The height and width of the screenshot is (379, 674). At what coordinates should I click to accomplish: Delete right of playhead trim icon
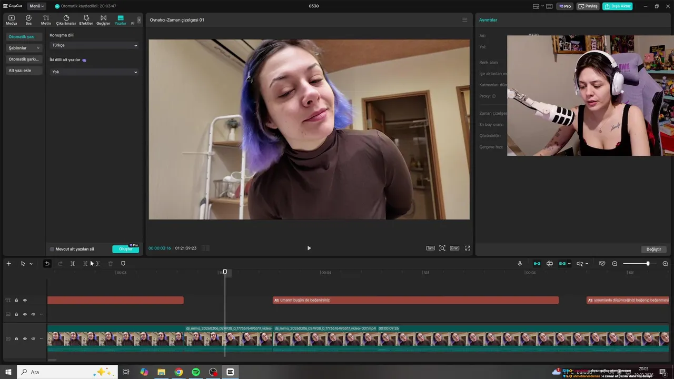tap(97, 264)
